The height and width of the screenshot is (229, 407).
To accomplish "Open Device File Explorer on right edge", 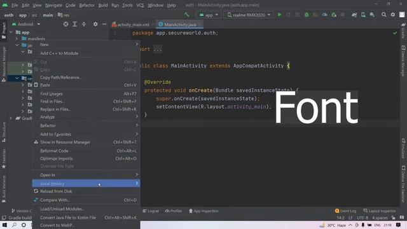I will 403,184.
